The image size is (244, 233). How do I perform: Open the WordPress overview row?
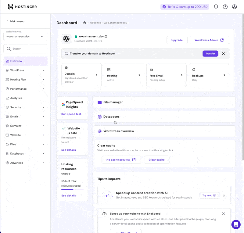click(164, 131)
